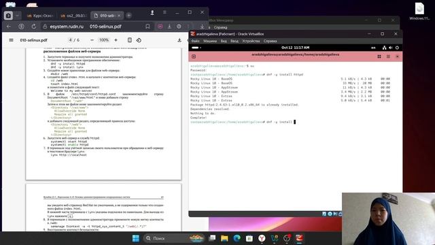Image resolution: width=435 pixels, height=245 pixels.
Task: Click the volume icon in the GNOME top bar
Action: coord(391,48)
